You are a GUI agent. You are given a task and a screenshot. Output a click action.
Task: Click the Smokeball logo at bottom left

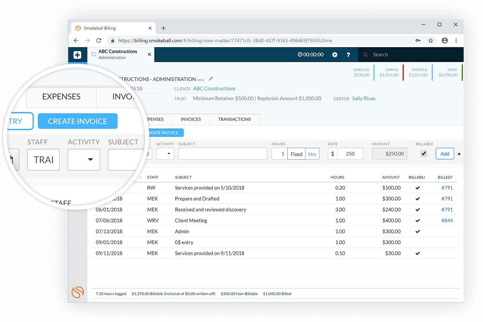tap(78, 292)
